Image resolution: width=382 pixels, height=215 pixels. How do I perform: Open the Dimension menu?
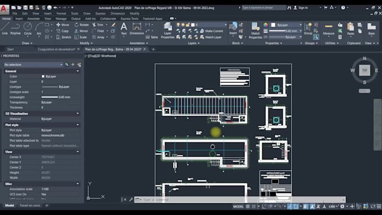point(117,13)
